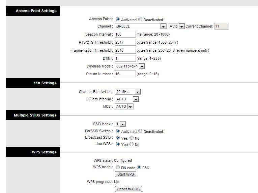This screenshot has width=258, height=193.
Task: Set Use WPS to No
Action: pyautogui.click(x=132, y=144)
